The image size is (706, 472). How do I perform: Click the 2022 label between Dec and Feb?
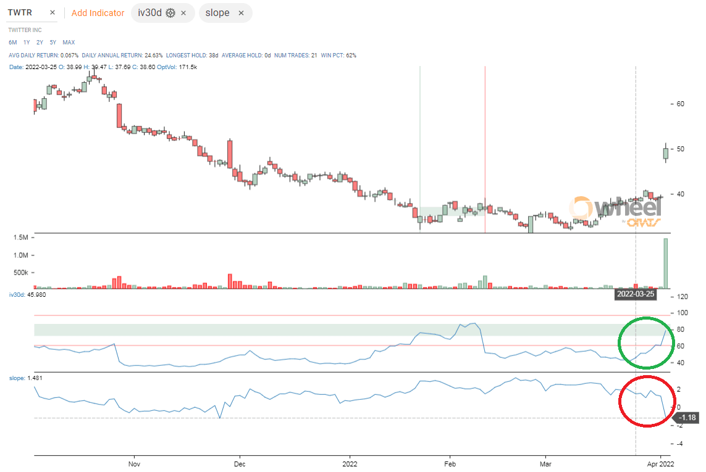click(350, 464)
